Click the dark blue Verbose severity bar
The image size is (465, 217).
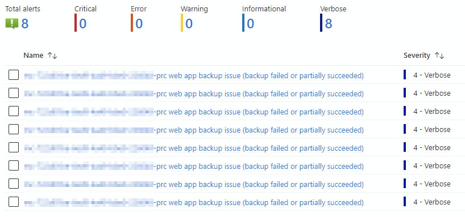(321, 23)
